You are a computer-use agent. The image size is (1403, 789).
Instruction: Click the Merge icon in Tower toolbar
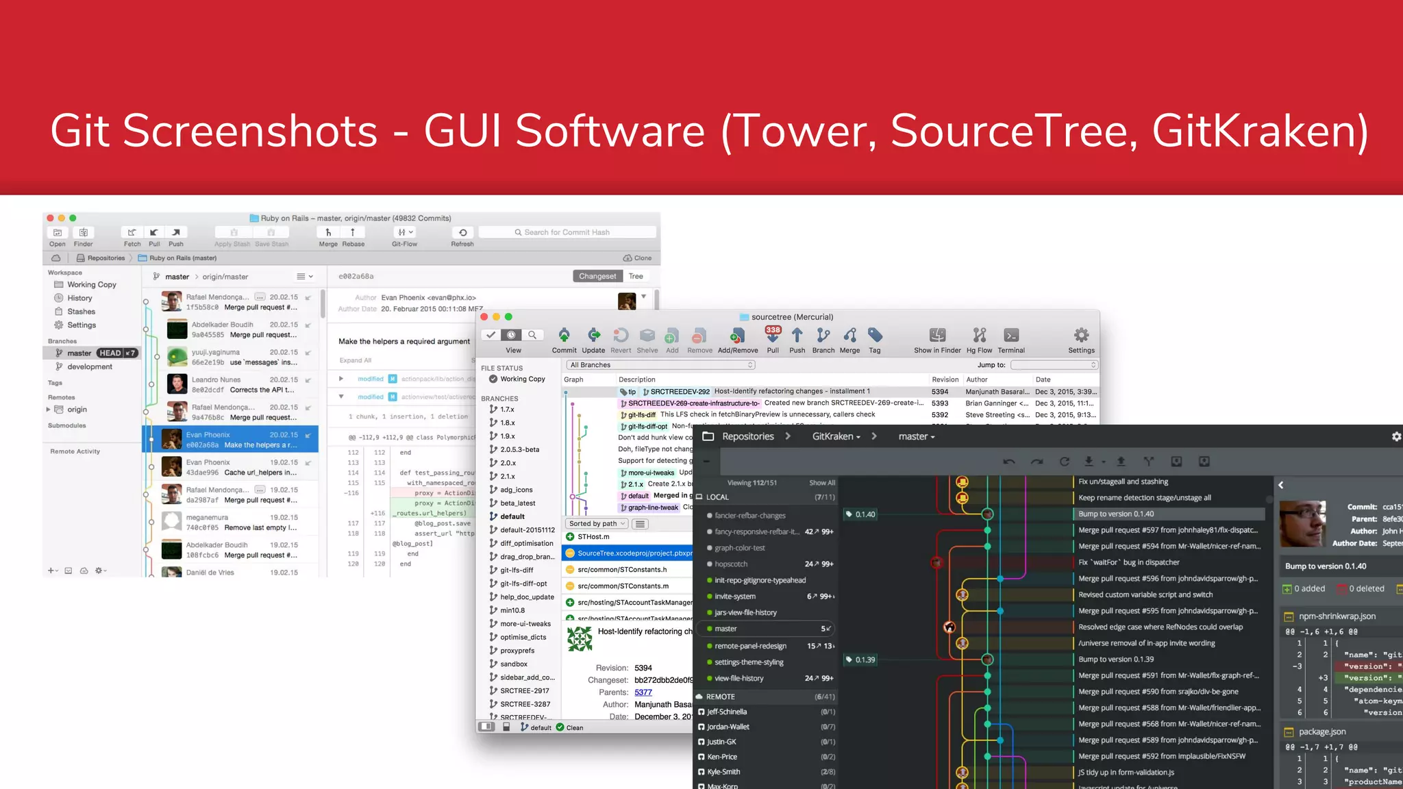click(328, 233)
